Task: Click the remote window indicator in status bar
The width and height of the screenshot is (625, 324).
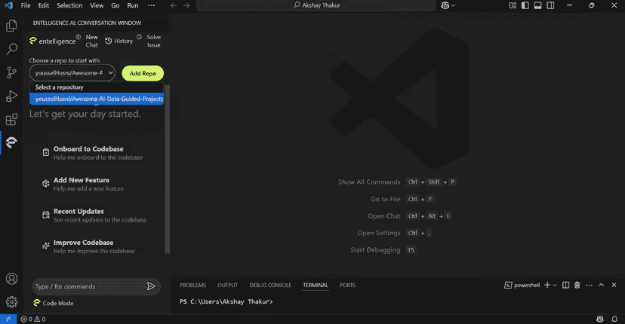Action: 8,319
